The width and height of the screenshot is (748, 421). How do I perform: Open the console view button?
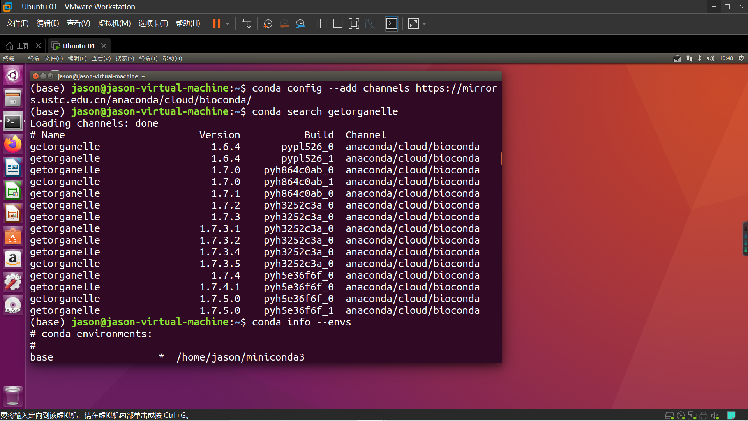392,24
